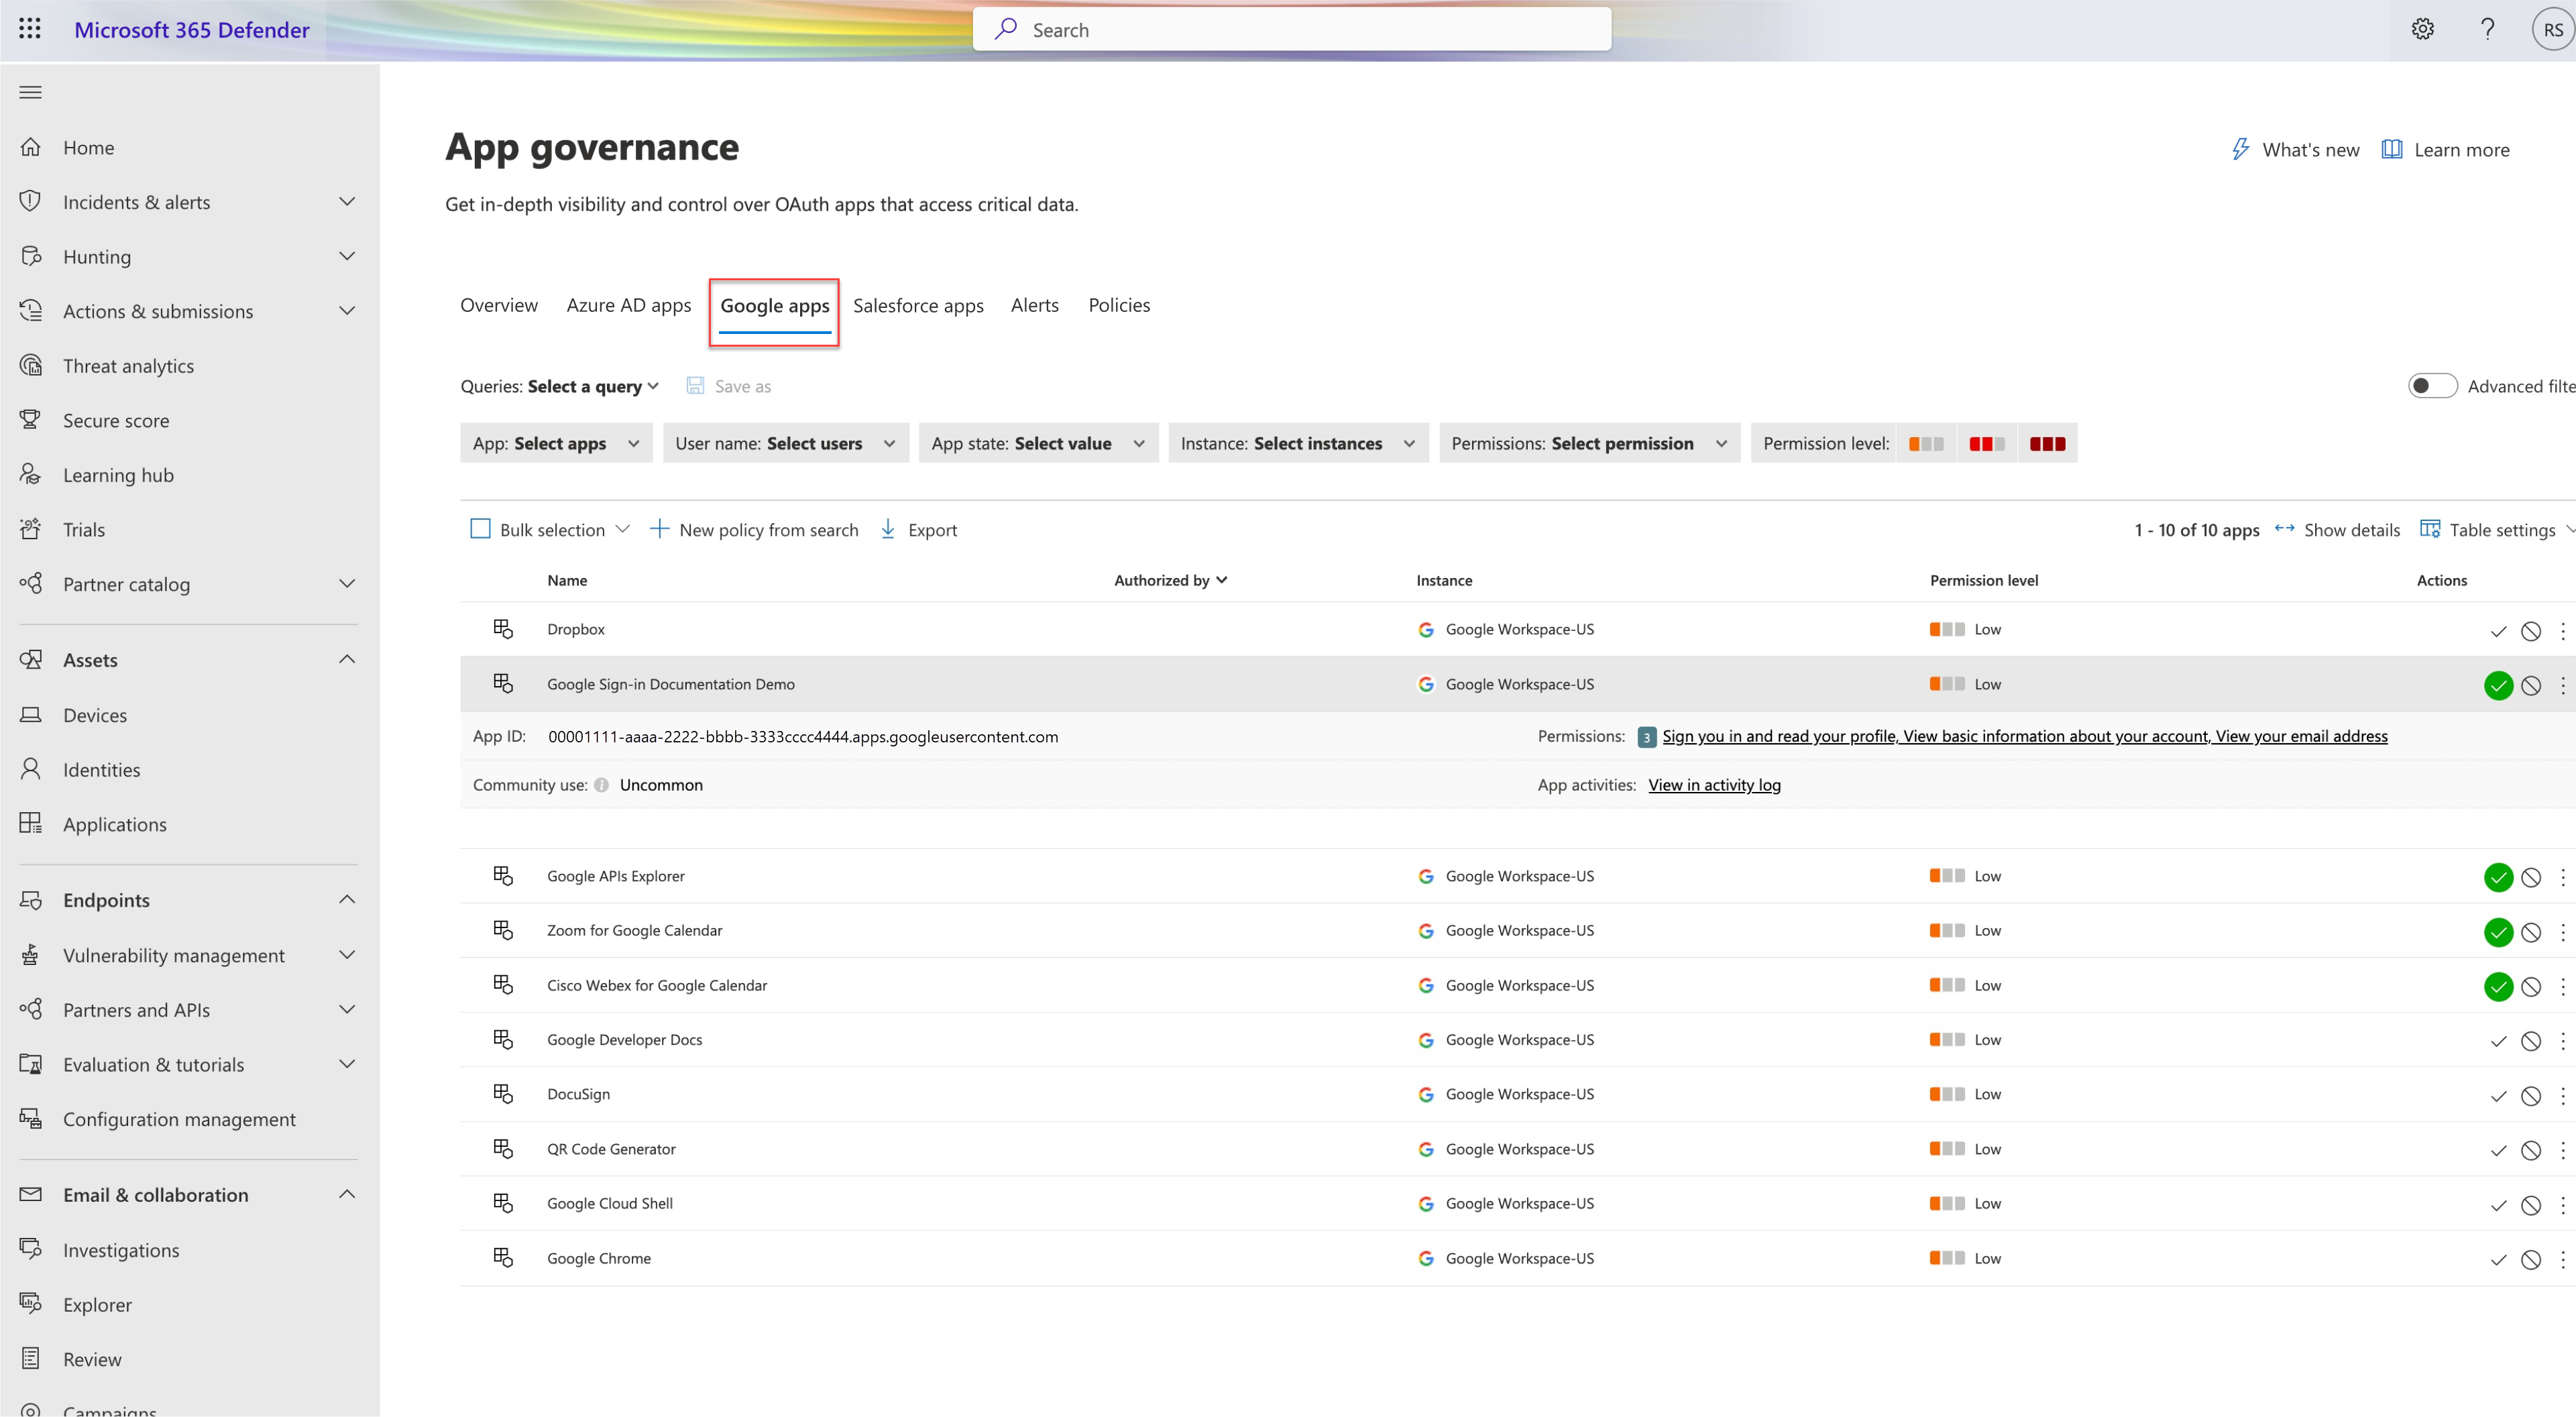Click the New policy from search button
Viewport: 2576px width, 1417px height.
point(754,528)
